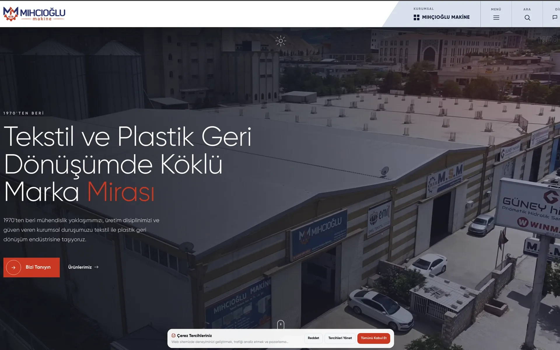Open the search magnifier icon
560x350 pixels.
pos(527,18)
